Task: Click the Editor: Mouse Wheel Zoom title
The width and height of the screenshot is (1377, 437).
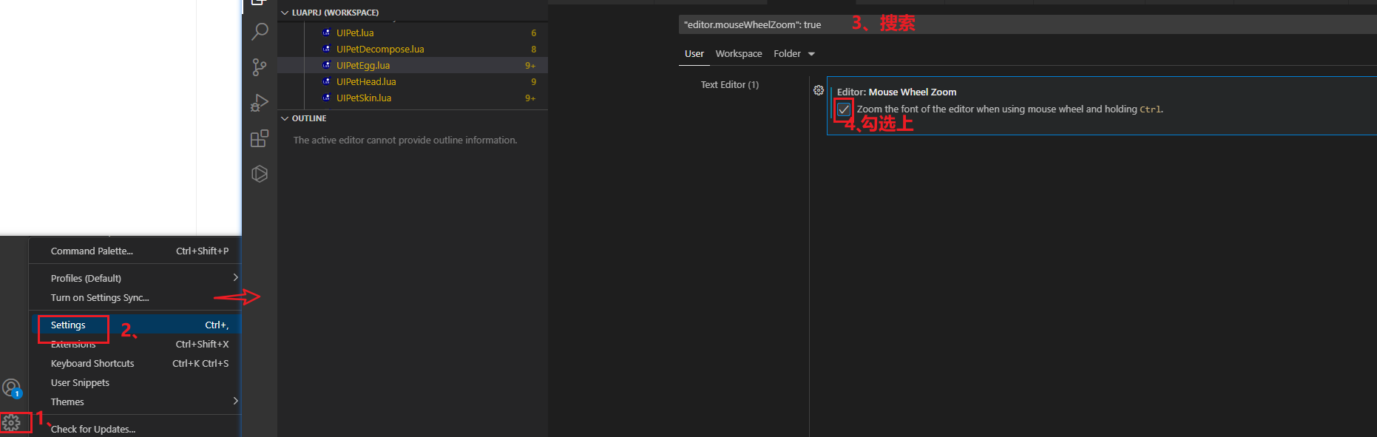Action: (896, 92)
